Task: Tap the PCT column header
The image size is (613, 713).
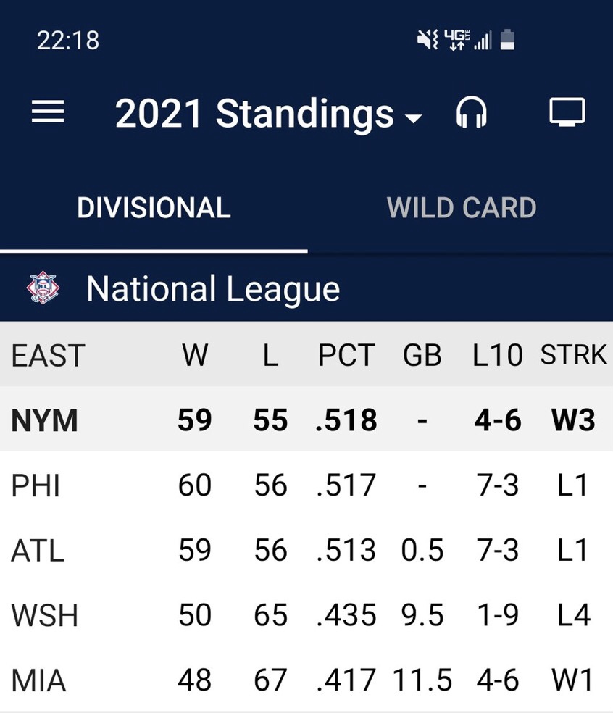Action: (346, 355)
